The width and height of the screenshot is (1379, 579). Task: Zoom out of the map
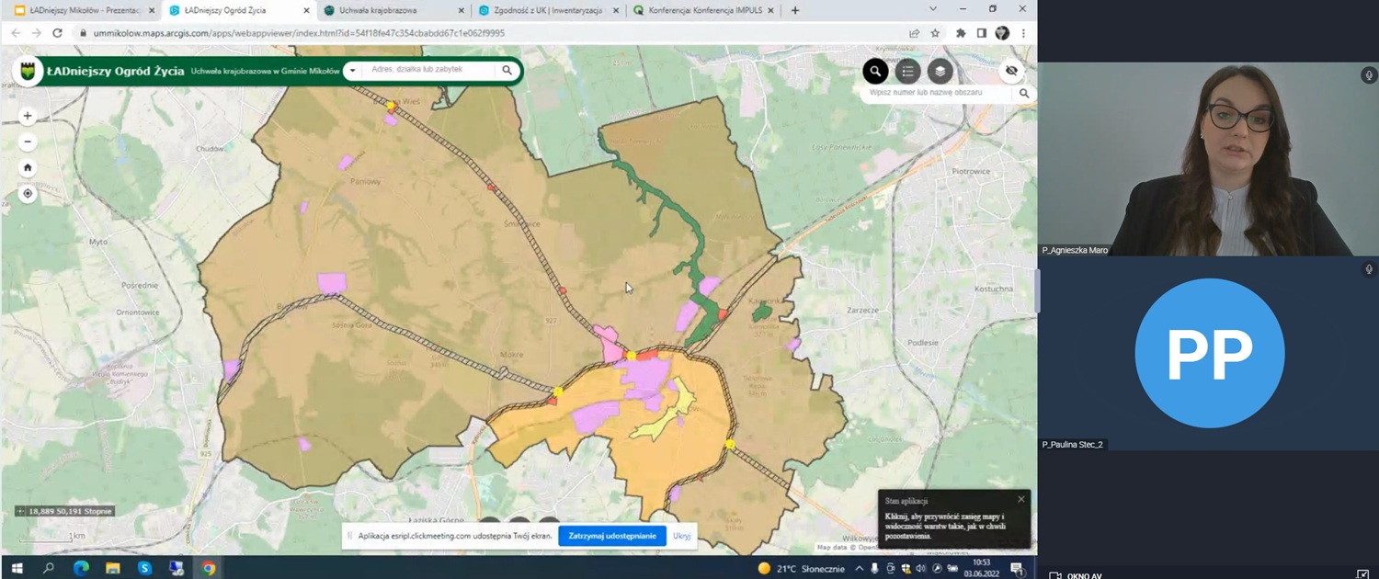point(28,142)
